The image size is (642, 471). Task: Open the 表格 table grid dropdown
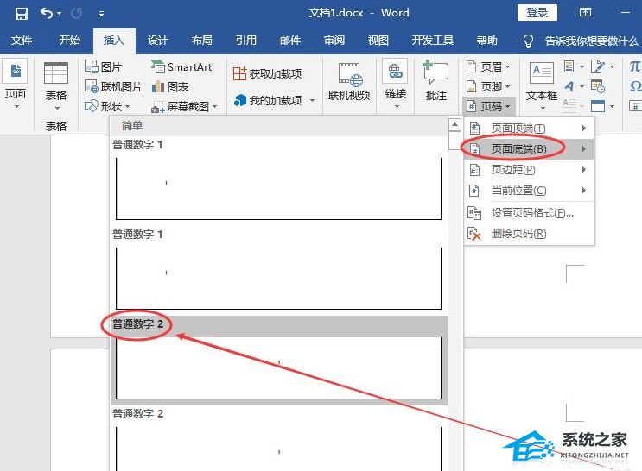56,86
